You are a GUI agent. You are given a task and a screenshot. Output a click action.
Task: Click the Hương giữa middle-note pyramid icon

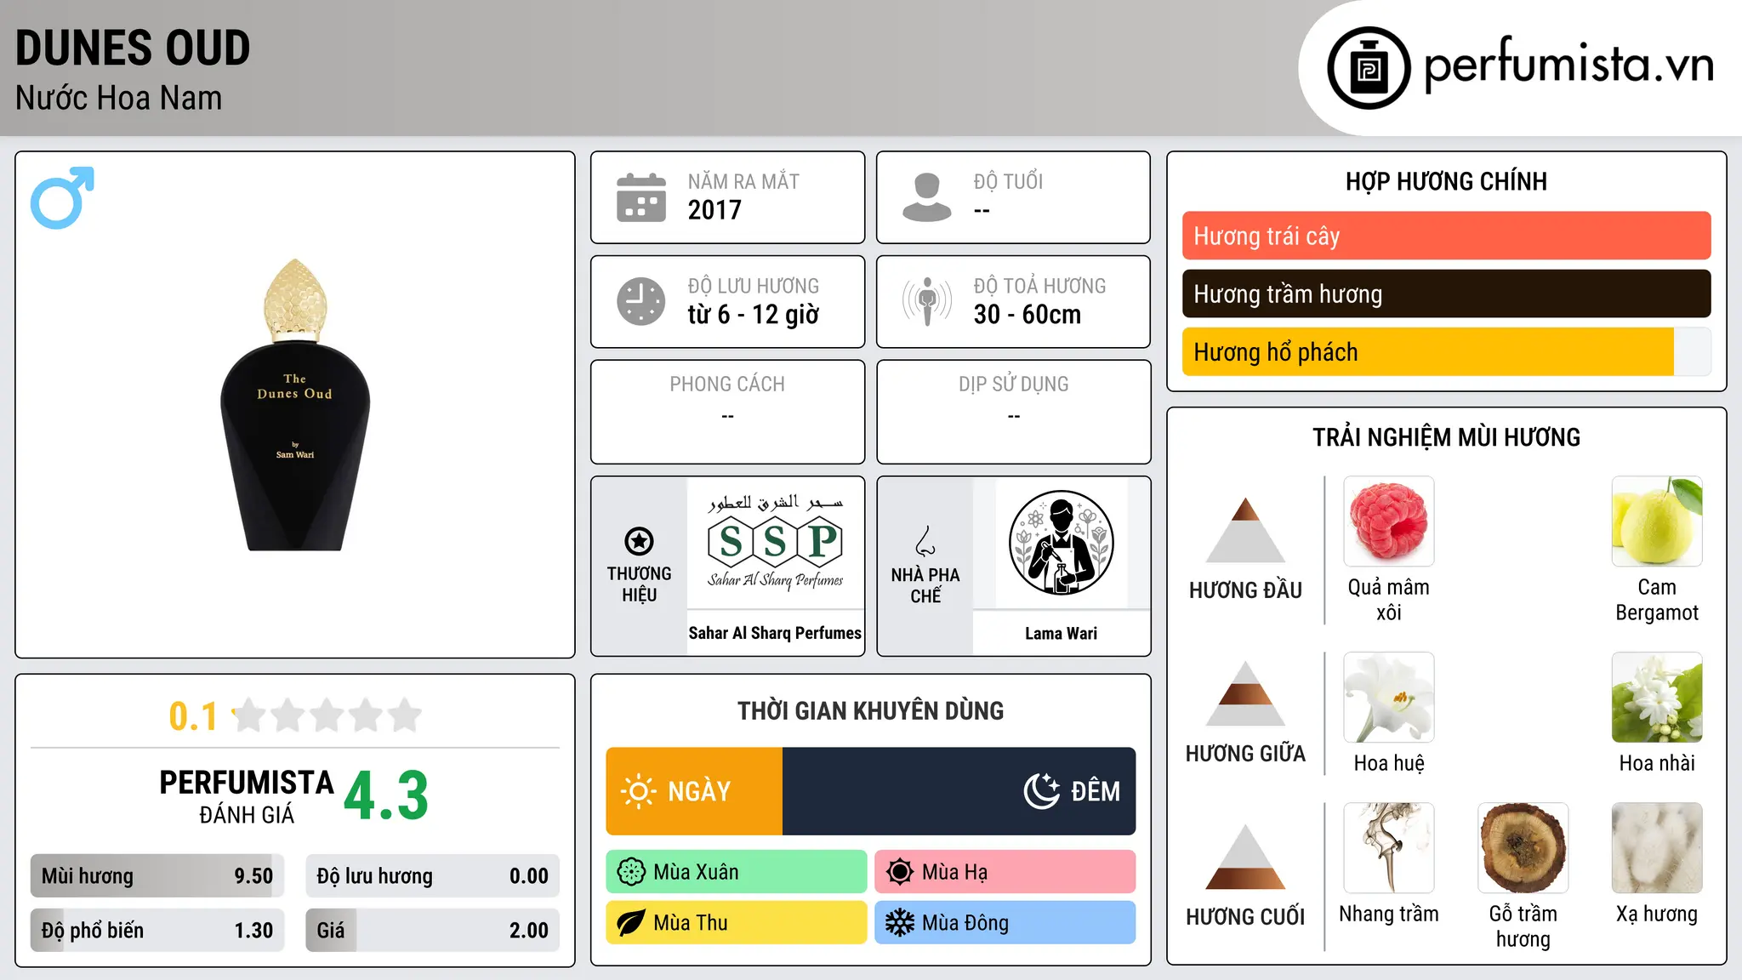[1245, 693]
